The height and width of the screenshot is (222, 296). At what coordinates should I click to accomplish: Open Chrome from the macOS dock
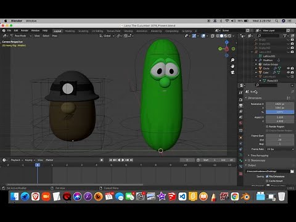pos(234,197)
